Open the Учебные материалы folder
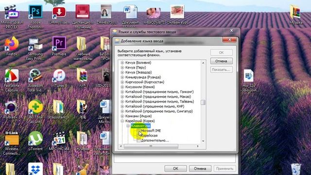Image resolution: width=311 pixels, height=175 pixels. 82,44
